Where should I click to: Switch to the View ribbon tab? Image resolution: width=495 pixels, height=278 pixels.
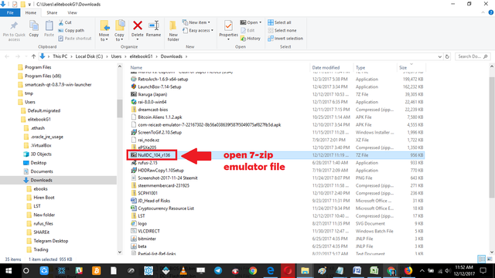(72, 12)
